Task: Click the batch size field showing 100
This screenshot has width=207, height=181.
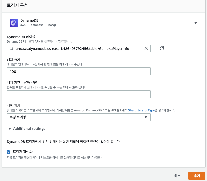Action: (79, 71)
